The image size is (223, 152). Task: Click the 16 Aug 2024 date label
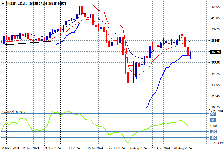[x=161, y=148]
